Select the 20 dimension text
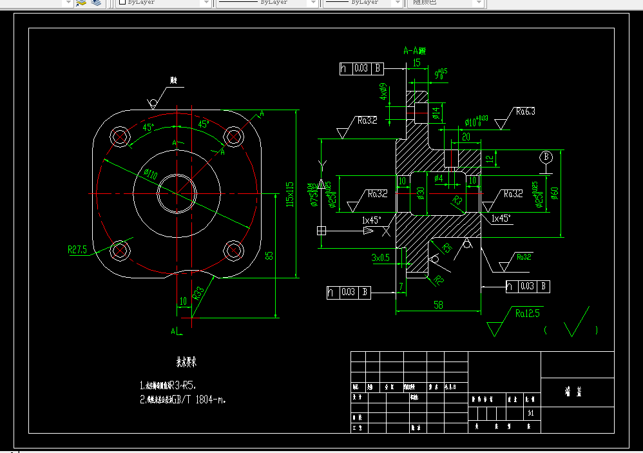Image resolution: width=643 pixels, height=453 pixels. tap(466, 137)
